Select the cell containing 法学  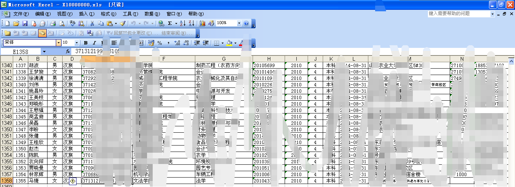[x=224, y=181]
